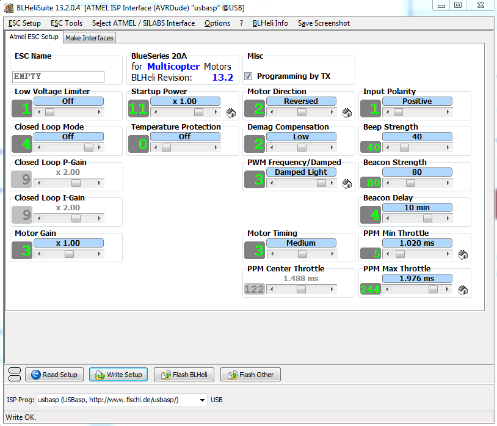Click the default icon next to PPM Min Throttle
497x426 pixels.
pyautogui.click(x=463, y=254)
